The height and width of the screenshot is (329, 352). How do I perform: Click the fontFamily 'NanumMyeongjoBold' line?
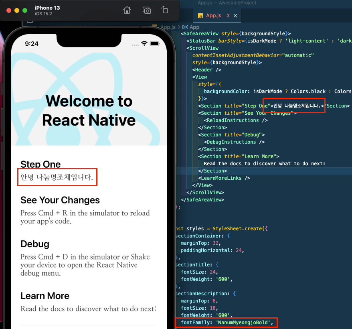tap(227, 323)
